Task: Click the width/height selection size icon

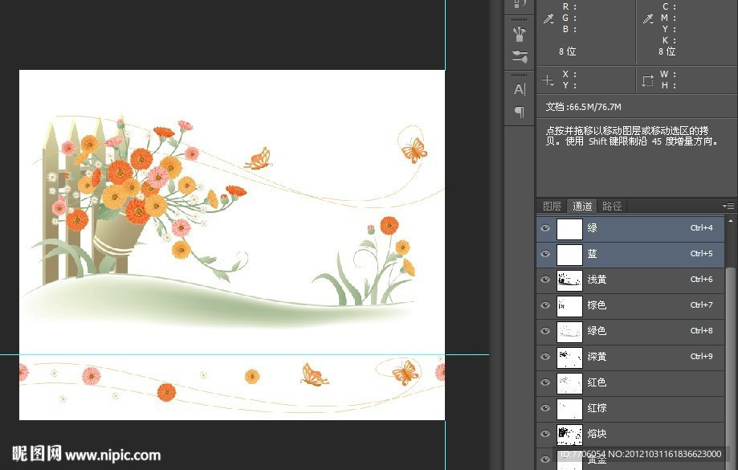Action: click(x=648, y=80)
